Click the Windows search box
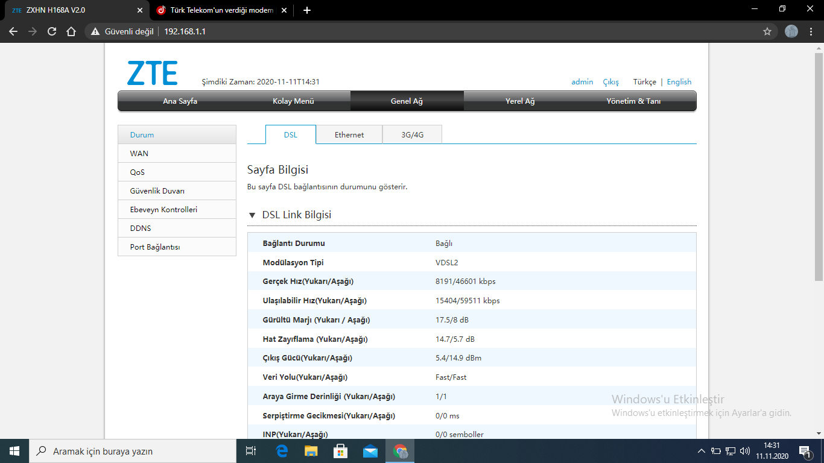Screen dimensions: 824x463 [132, 451]
